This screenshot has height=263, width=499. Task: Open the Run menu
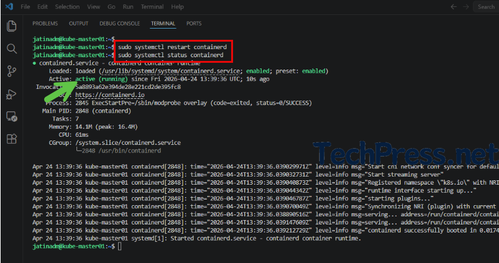(x=128, y=7)
